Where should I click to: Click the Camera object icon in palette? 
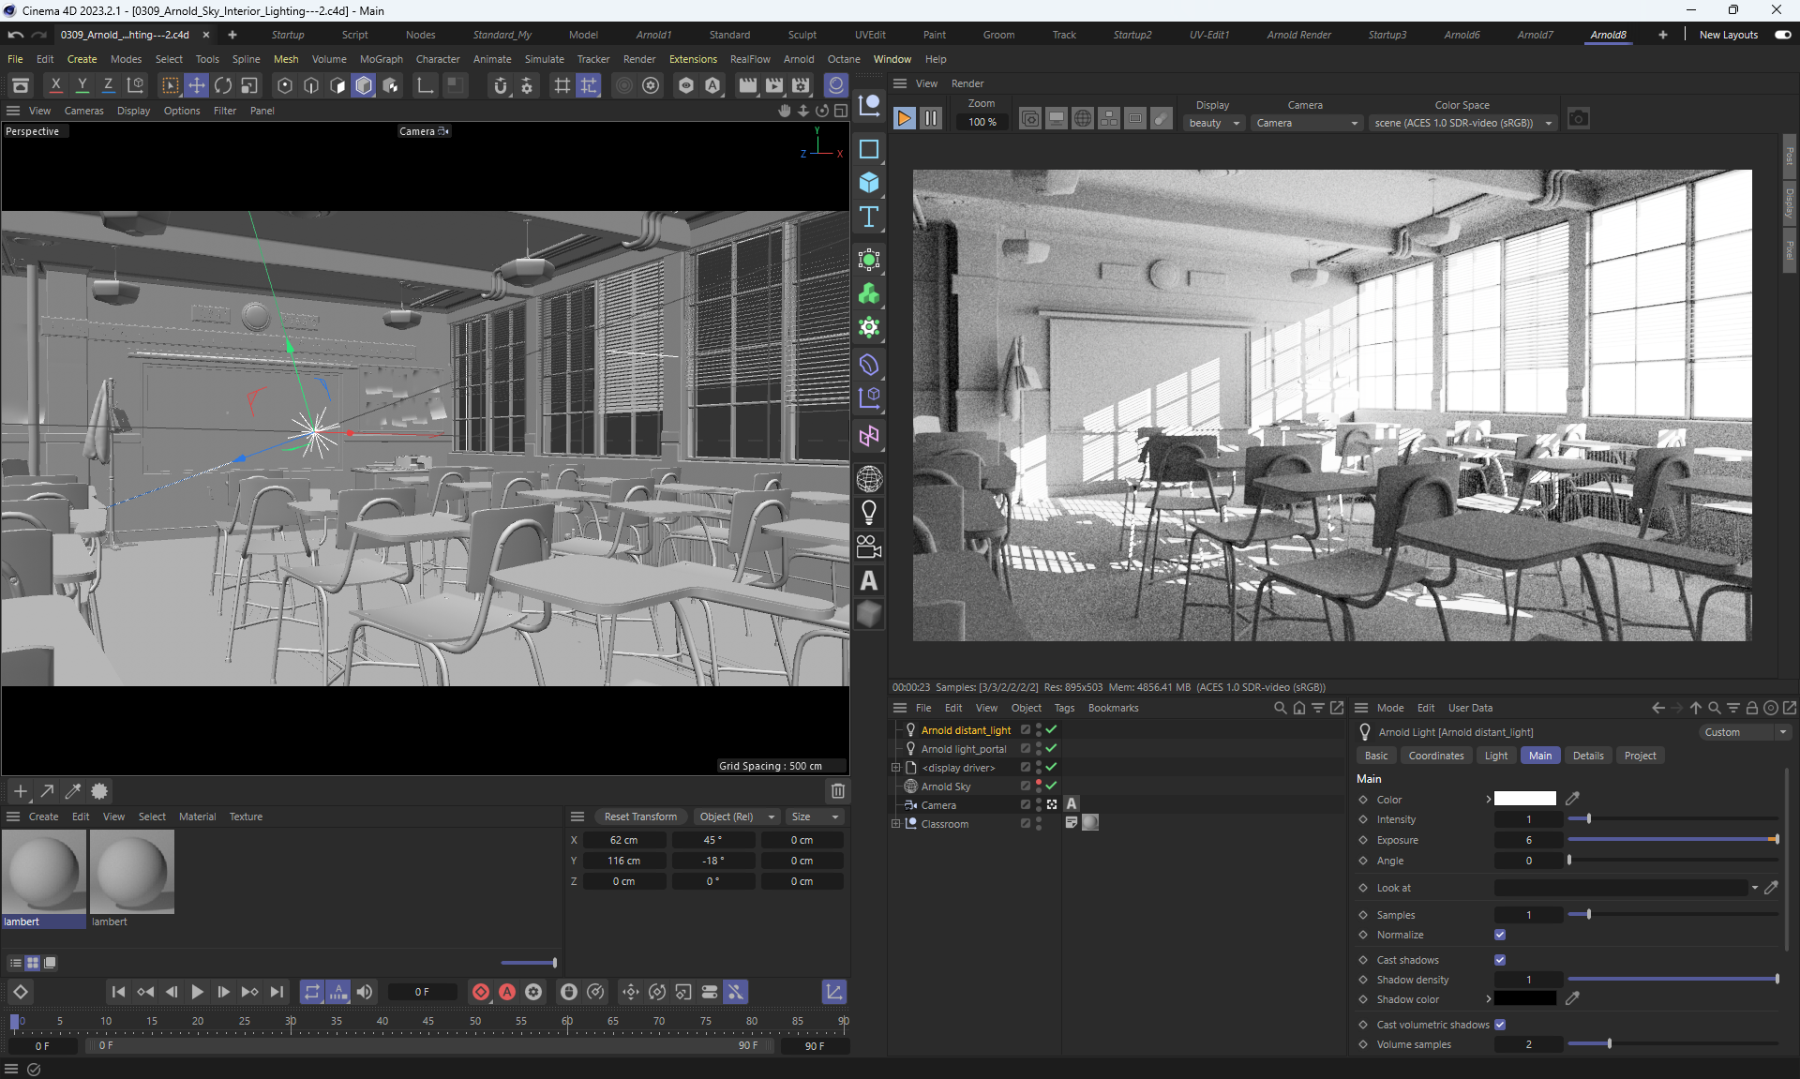(x=869, y=547)
